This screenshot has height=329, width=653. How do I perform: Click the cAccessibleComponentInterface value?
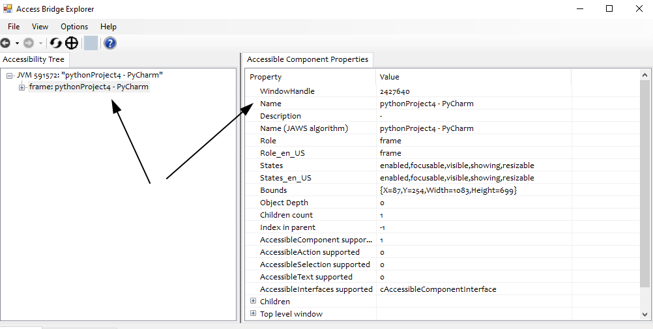438,289
